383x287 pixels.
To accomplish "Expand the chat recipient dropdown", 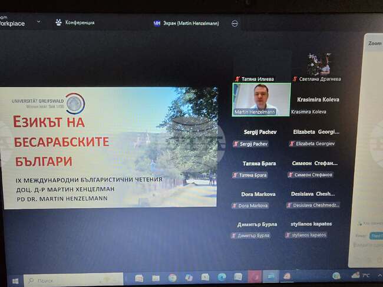I will coord(376,236).
